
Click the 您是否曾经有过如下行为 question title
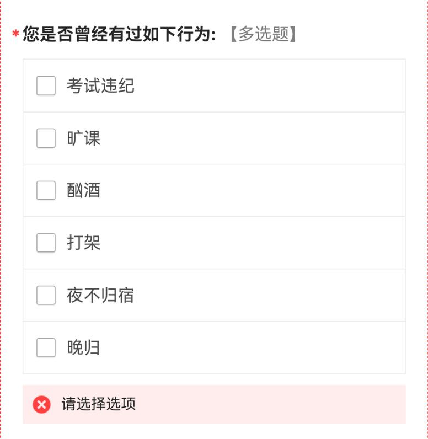tap(119, 34)
